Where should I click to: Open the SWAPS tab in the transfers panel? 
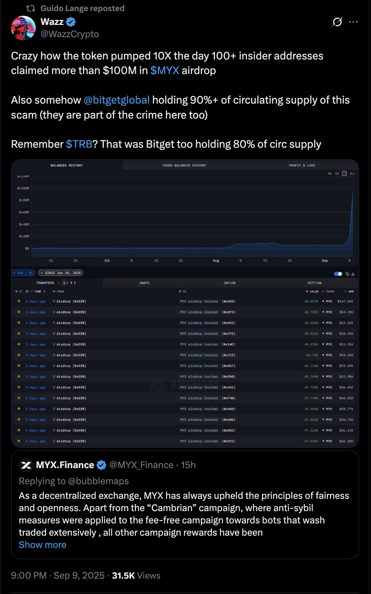click(145, 282)
